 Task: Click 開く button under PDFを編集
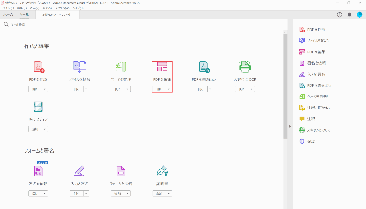[159, 89]
